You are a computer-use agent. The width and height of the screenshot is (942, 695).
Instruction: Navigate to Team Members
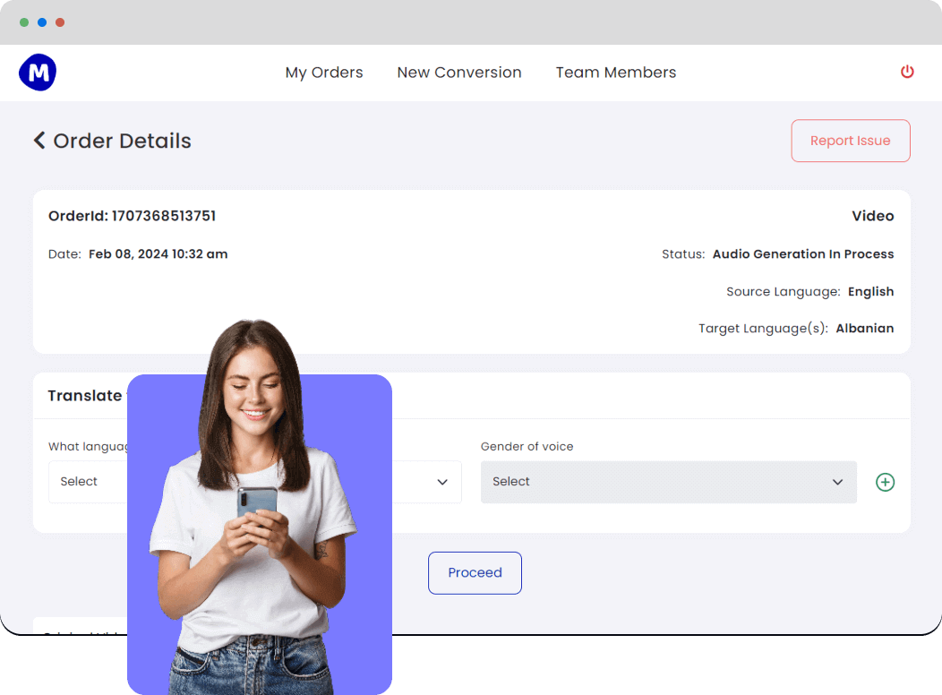coord(616,73)
